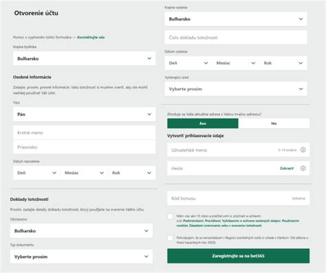This screenshot has height=273, width=326.
Task: Click Zaregistrujte sa na bet365 button
Action: (238, 256)
